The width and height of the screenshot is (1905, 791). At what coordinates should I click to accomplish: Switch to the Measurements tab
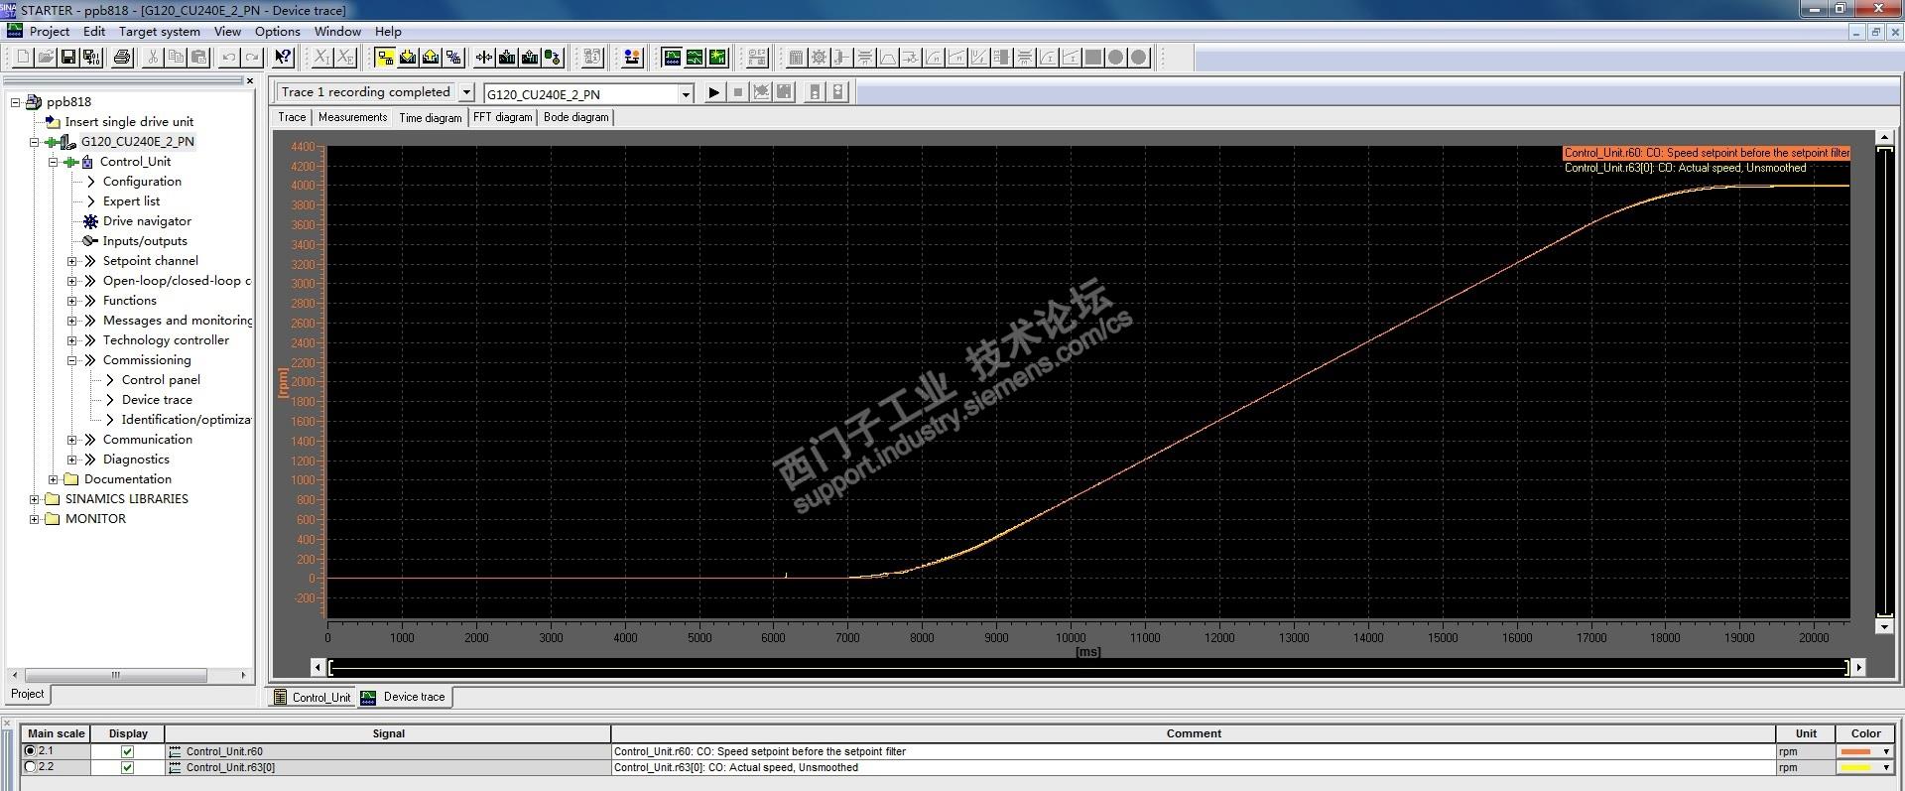point(352,117)
